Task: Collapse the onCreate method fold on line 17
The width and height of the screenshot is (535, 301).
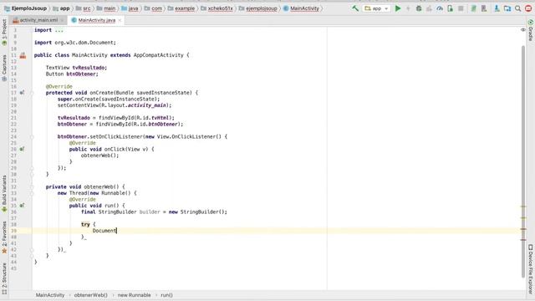Action: 32,93
